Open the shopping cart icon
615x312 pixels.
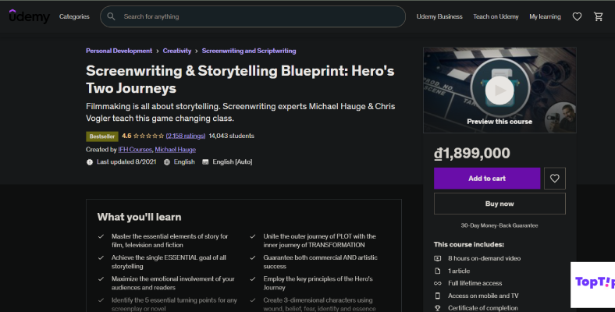click(599, 16)
